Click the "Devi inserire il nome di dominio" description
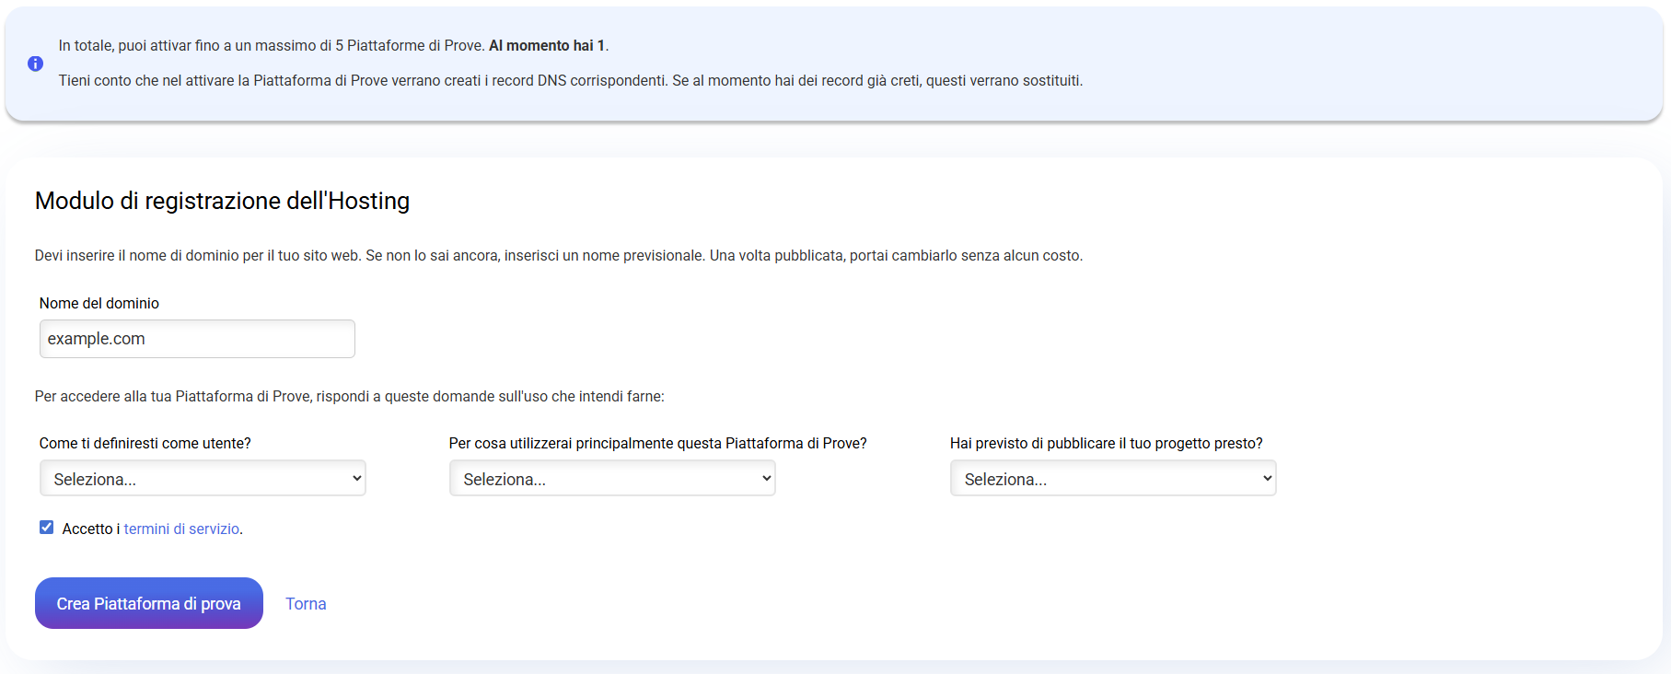The width and height of the screenshot is (1671, 674). 558,255
